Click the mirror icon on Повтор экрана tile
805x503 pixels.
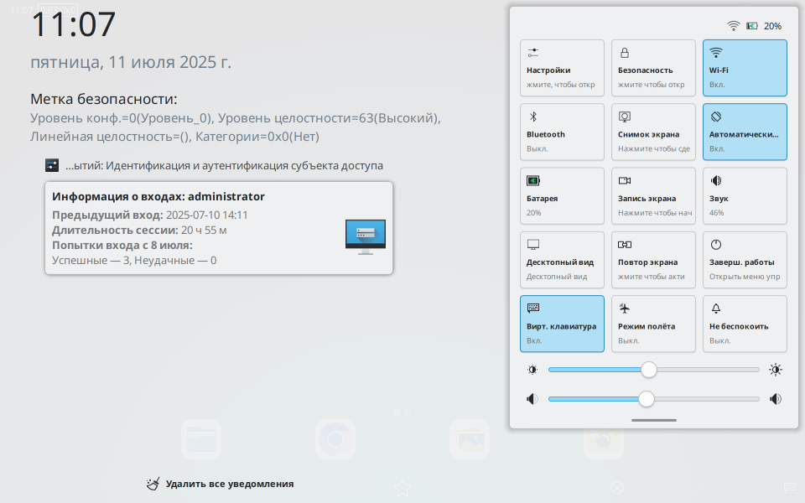point(625,244)
